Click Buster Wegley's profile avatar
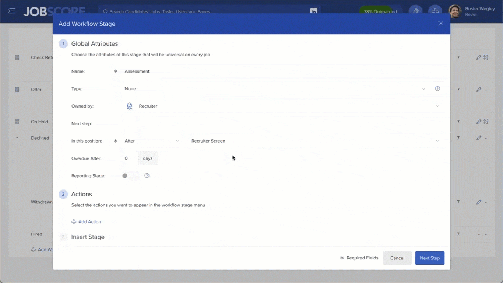Viewport: 503px width, 283px height. coord(455,11)
